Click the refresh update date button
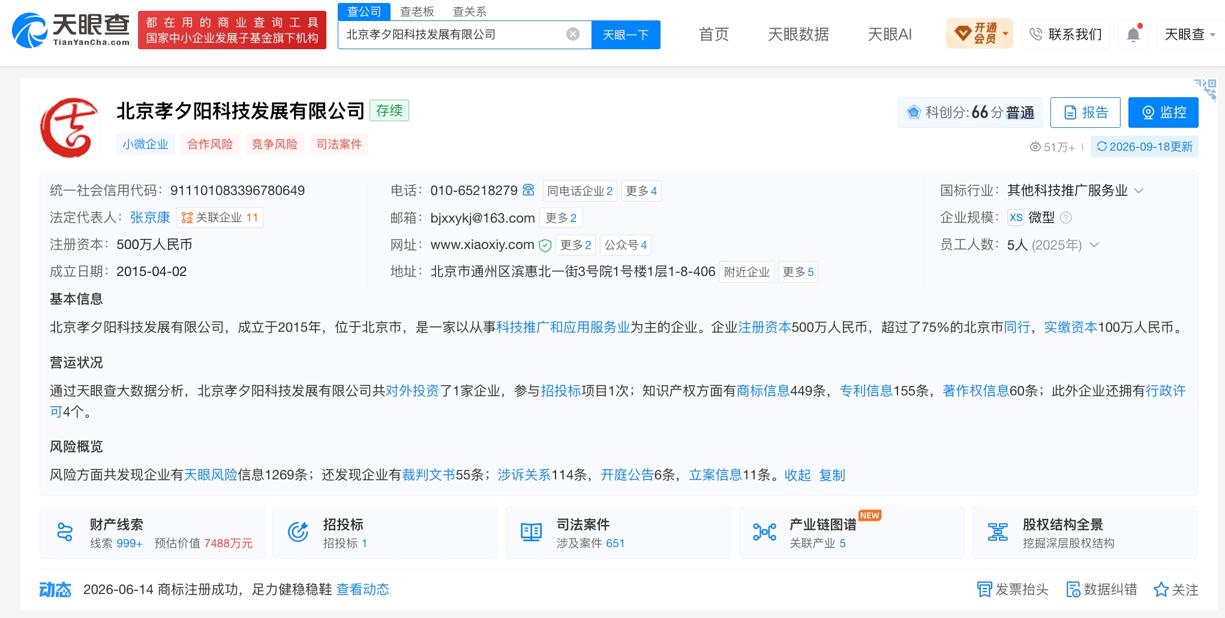Viewport: 1225px width, 618px height. (1145, 146)
